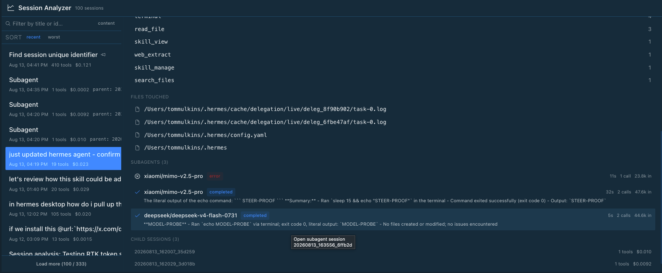Image resolution: width=662 pixels, height=273 pixels.
Task: Click the error X icon for xiaomi subagent
Action: [137, 176]
